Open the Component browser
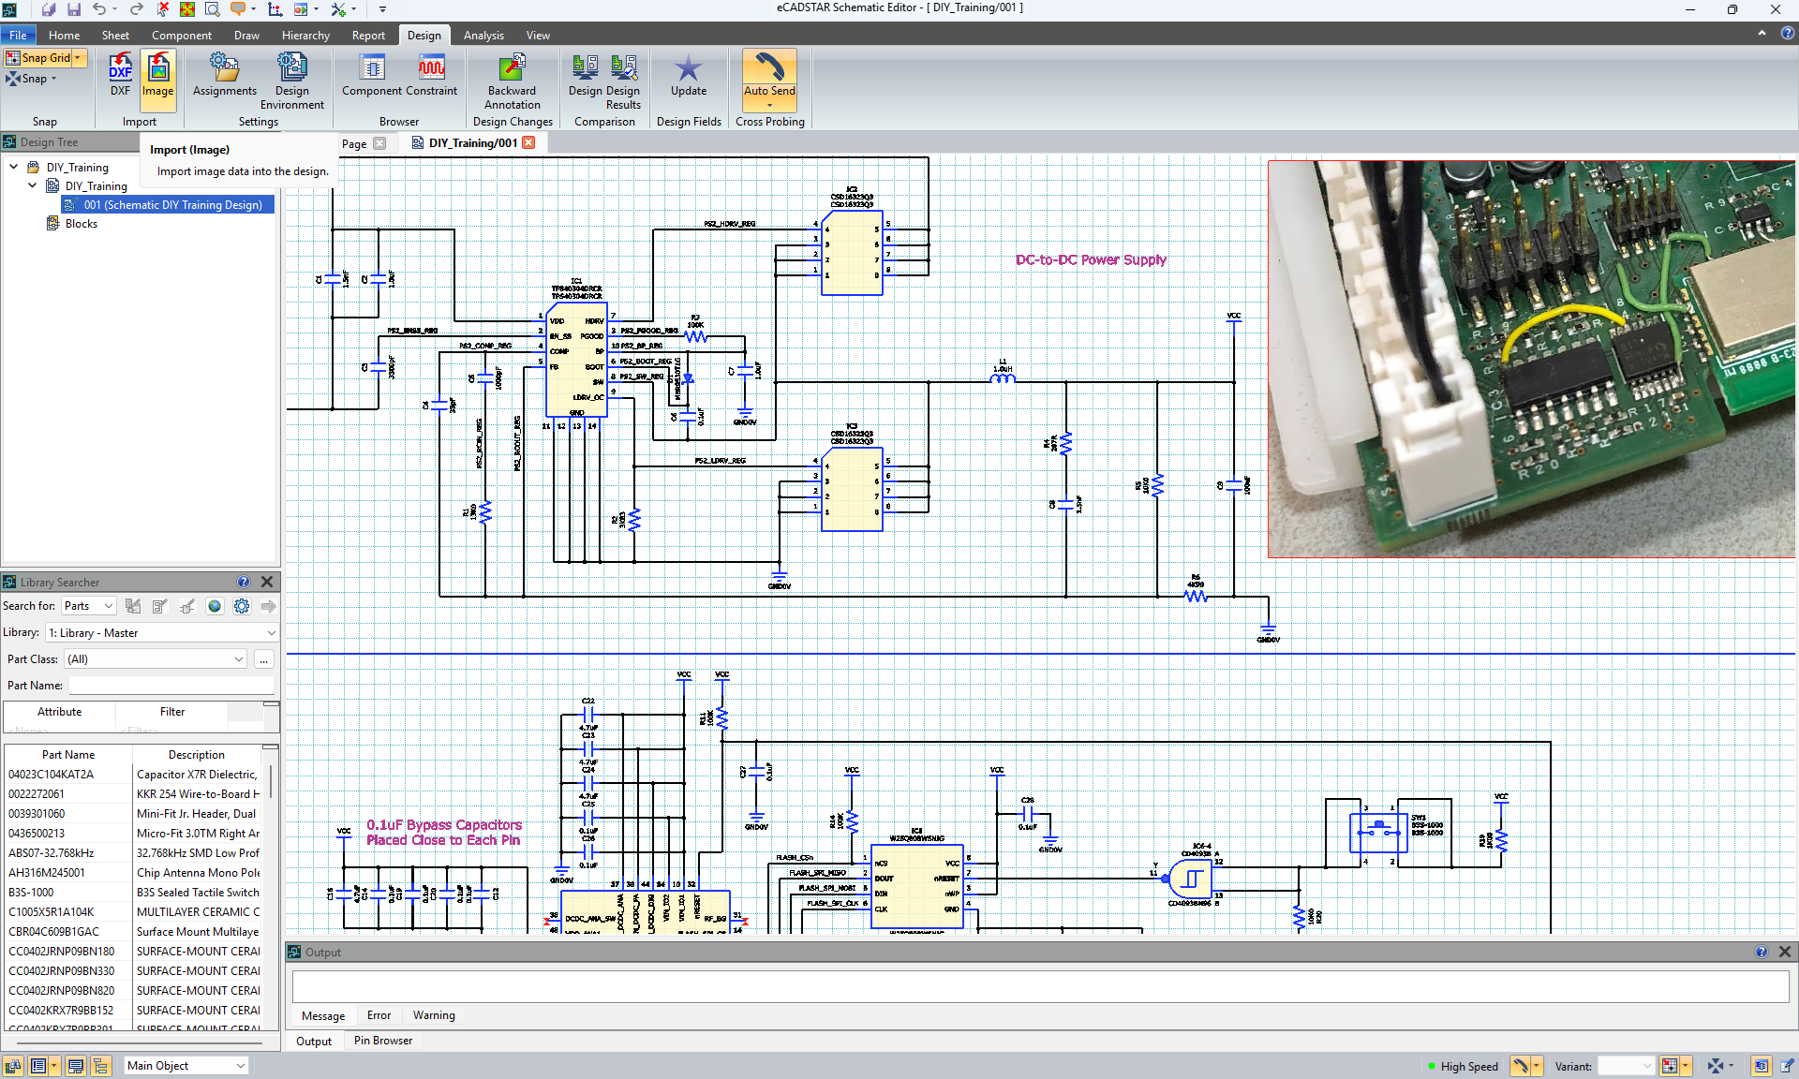Viewport: 1799px width, 1079px height. pyautogui.click(x=371, y=74)
